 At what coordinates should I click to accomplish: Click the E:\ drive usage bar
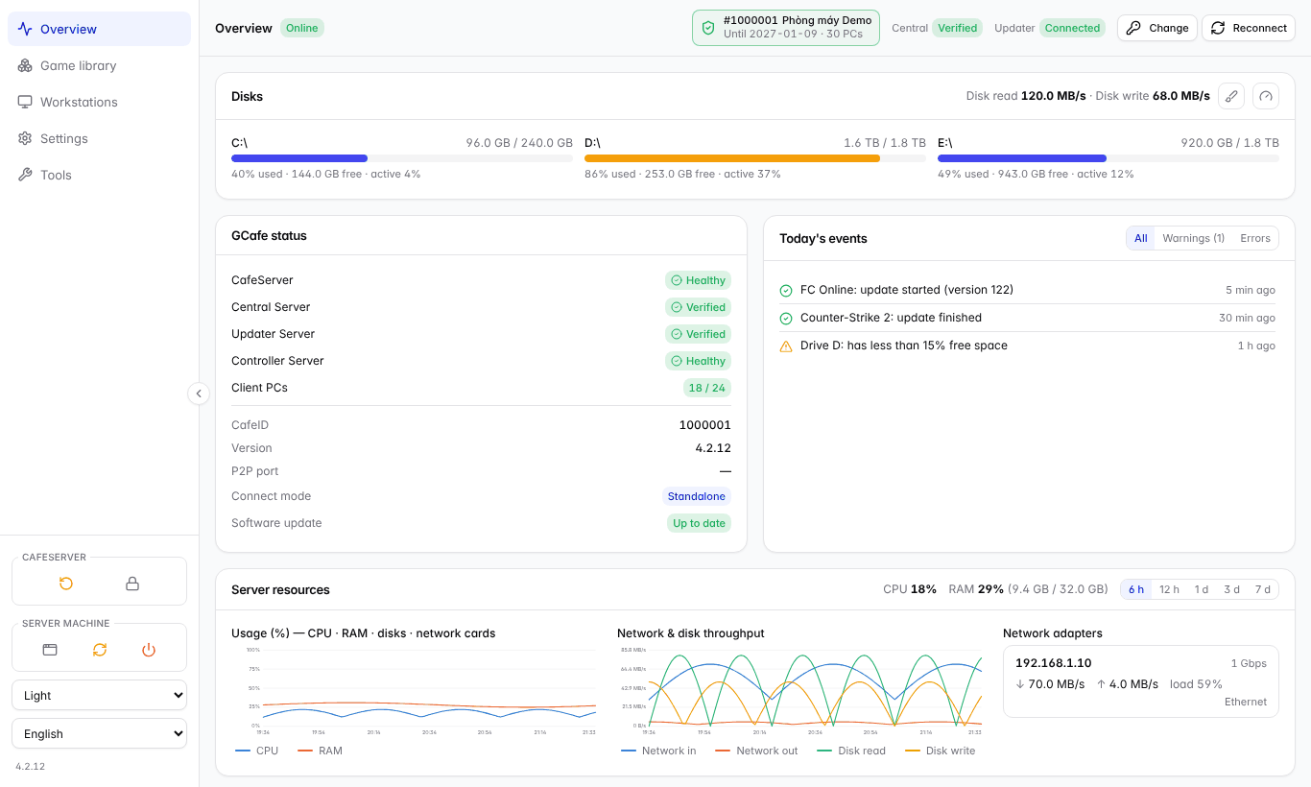tap(1108, 158)
